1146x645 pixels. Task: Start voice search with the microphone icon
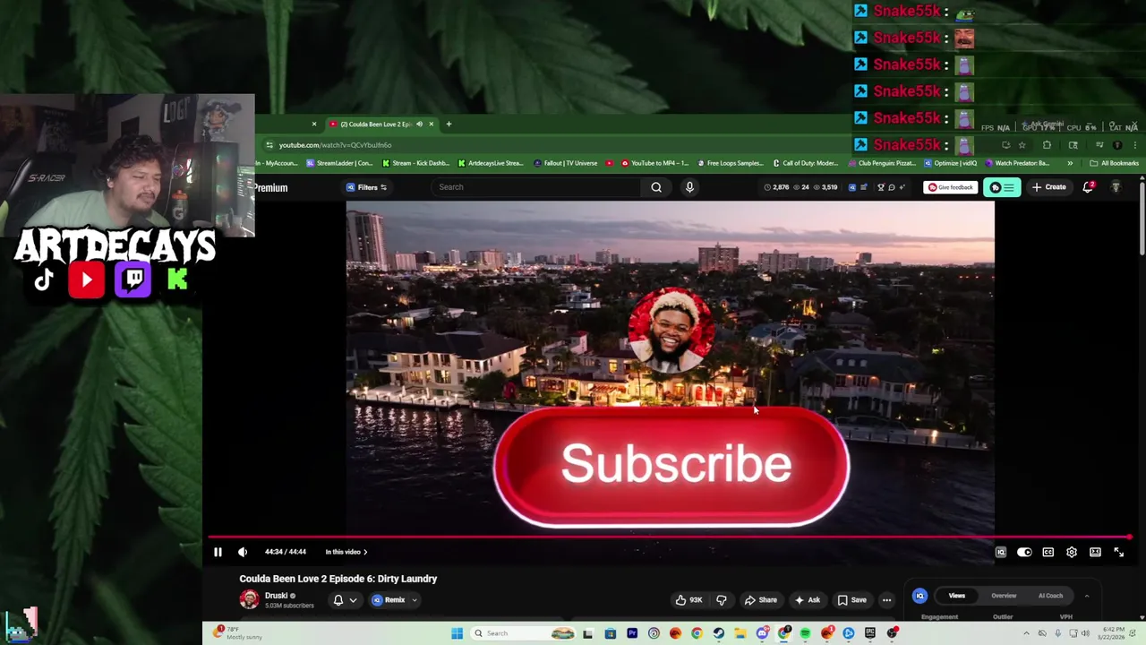point(689,187)
